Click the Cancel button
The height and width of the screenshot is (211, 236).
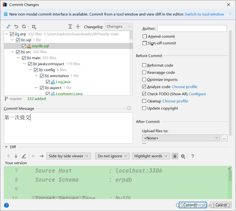click(221, 205)
